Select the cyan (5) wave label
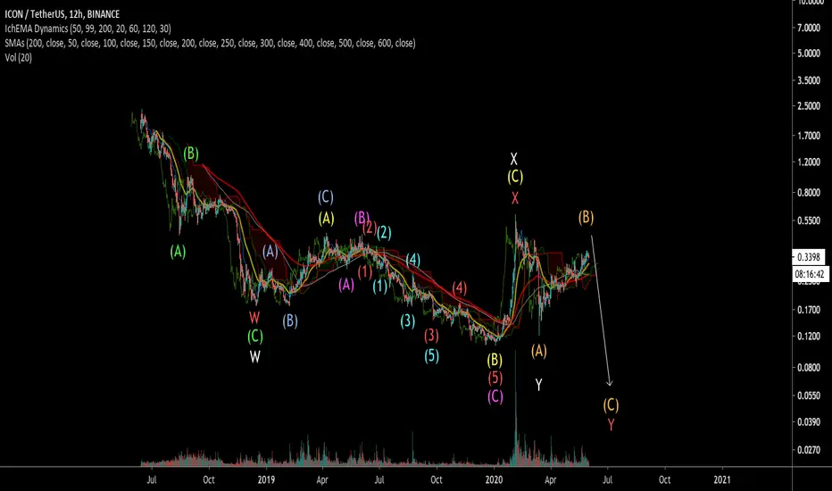The image size is (832, 491). pos(431,355)
